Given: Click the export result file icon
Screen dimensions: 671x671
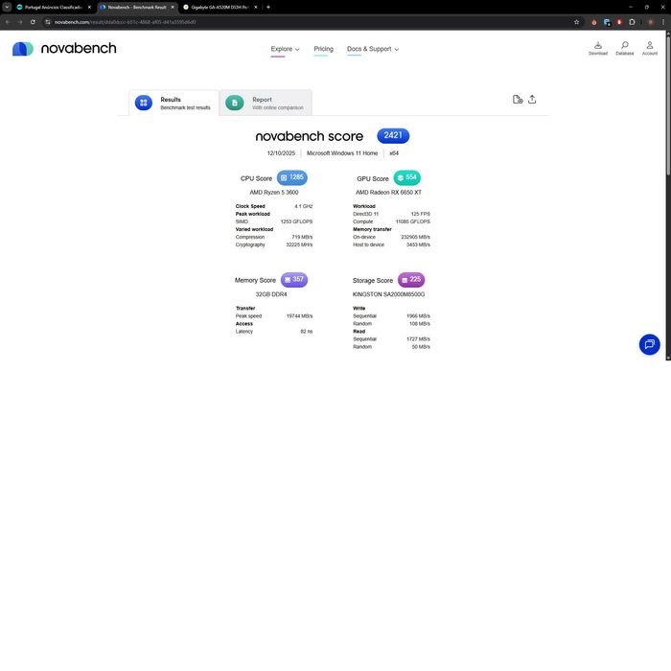Looking at the screenshot, I should [518, 100].
